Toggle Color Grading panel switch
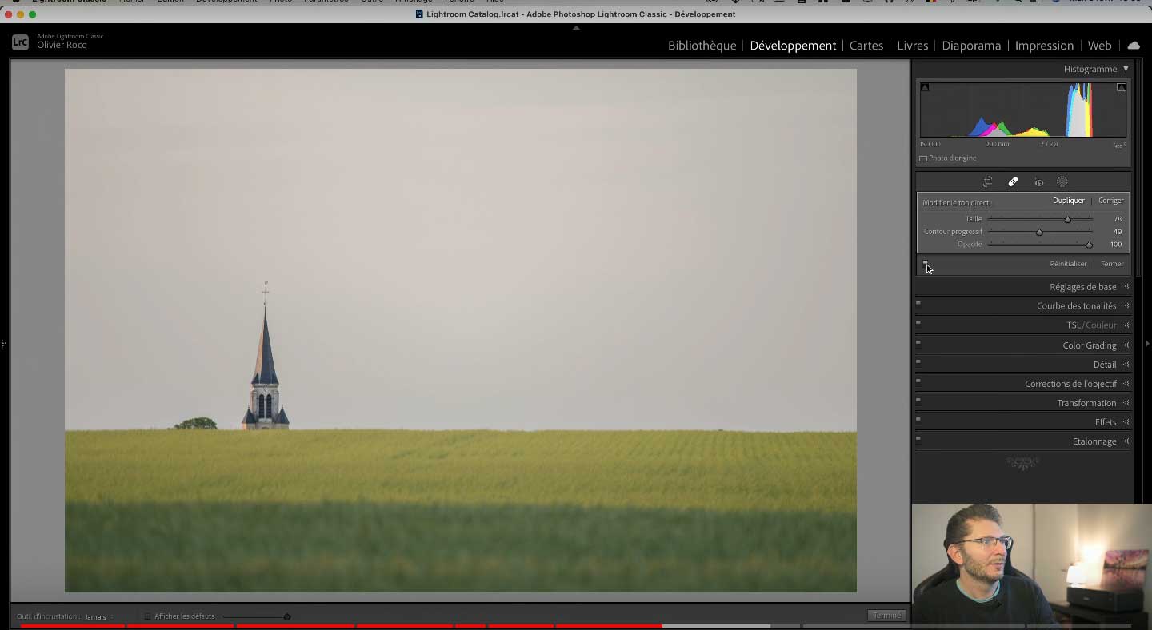Screen dimensions: 1152x630 918,342
